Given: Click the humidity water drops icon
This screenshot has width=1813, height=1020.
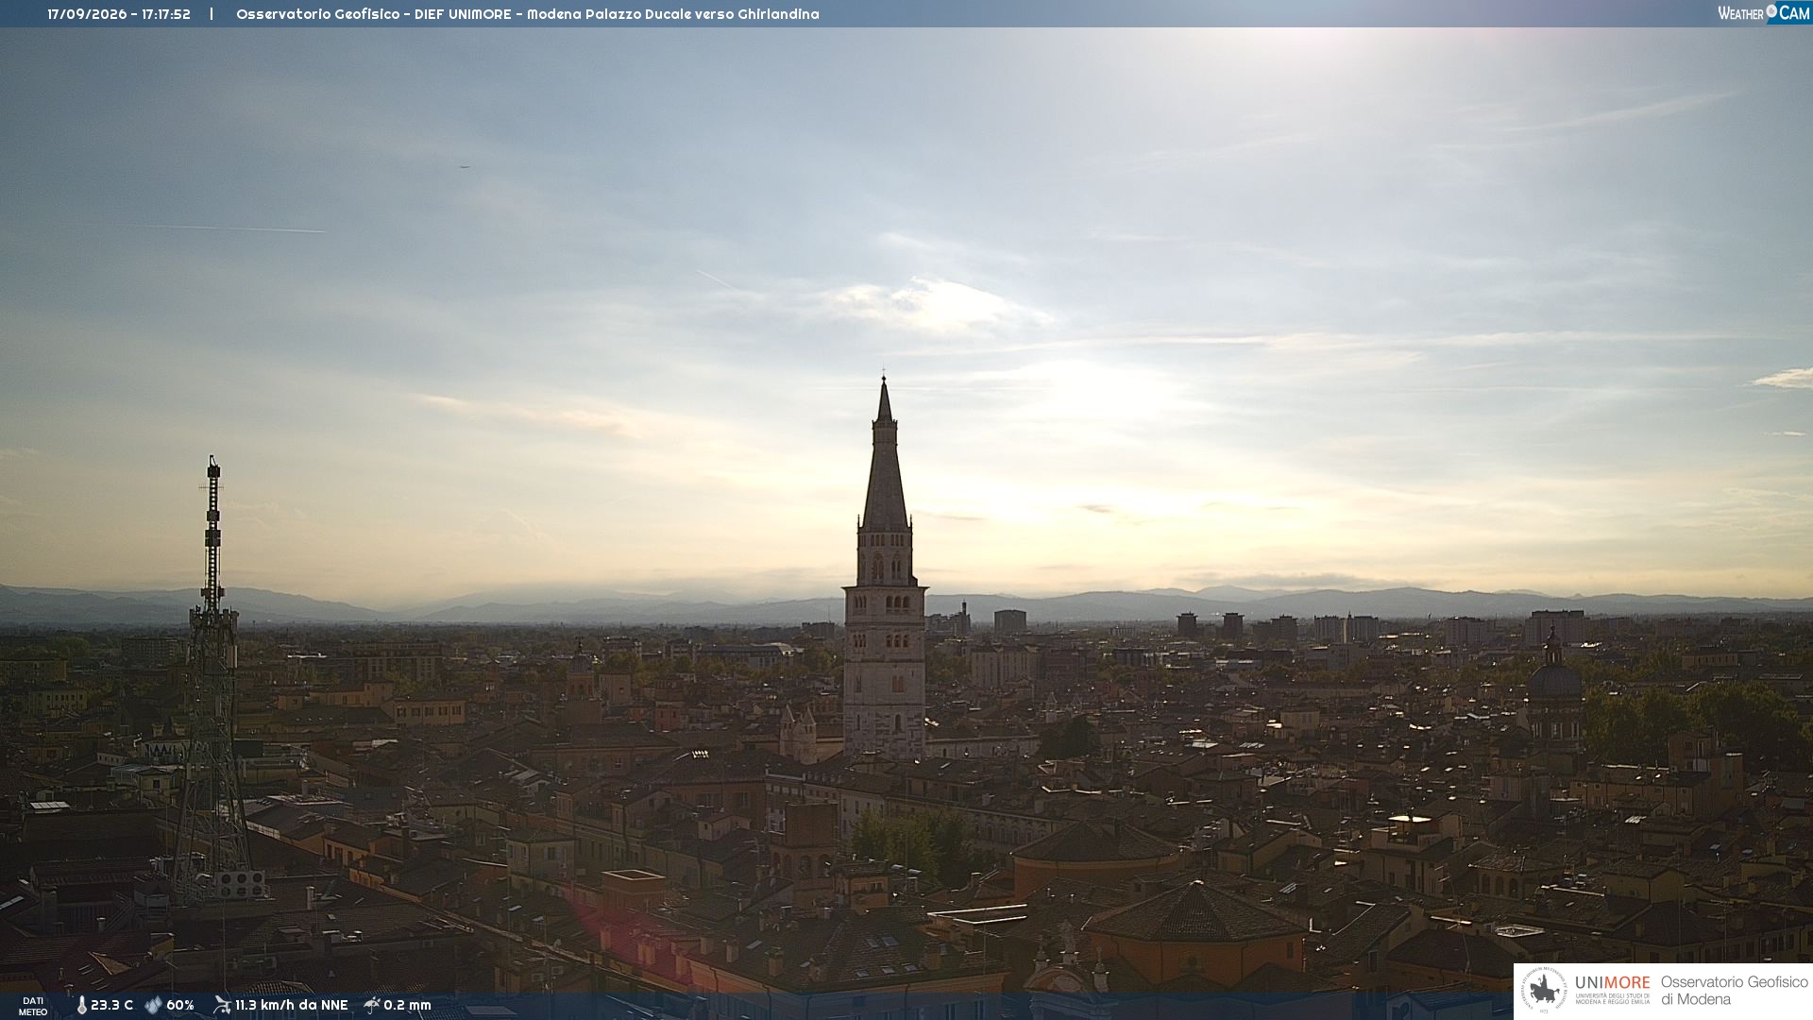Looking at the screenshot, I should 153,1005.
